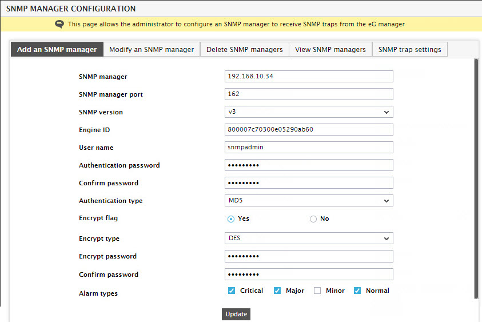This screenshot has width=482, height=322.
Task: Go to View SNMP managers tab
Action: (330, 50)
